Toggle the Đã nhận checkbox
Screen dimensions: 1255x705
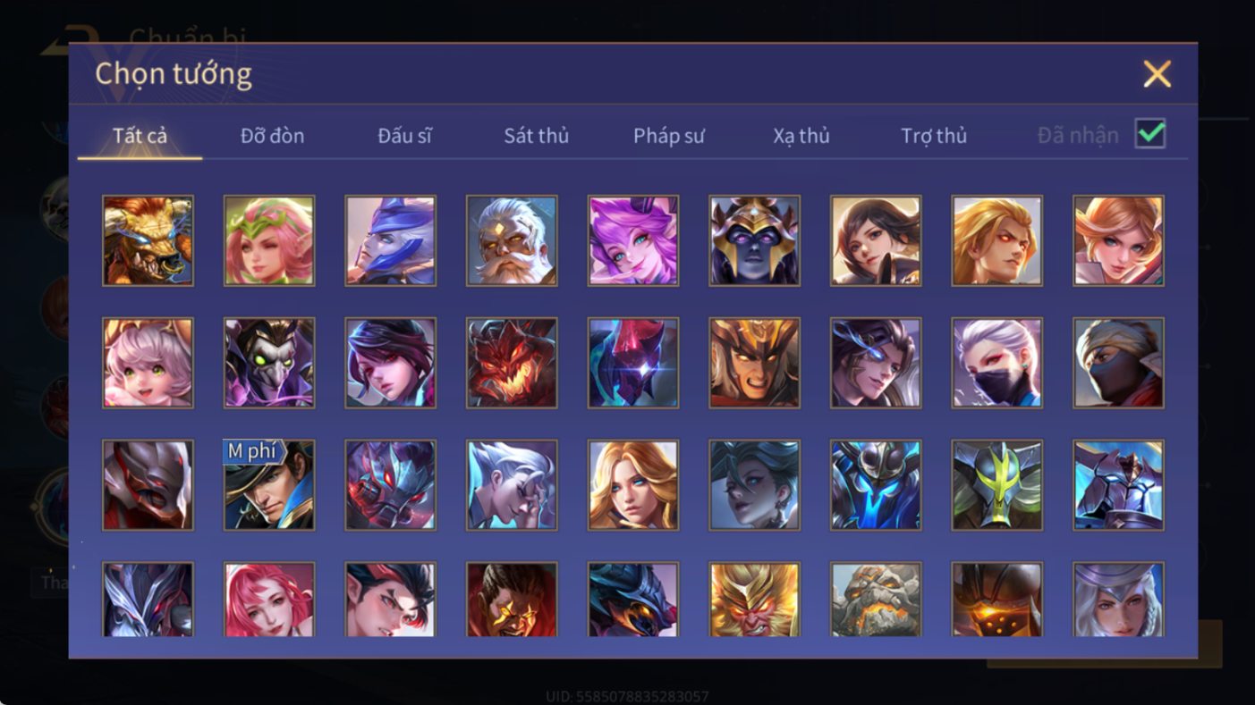pyautogui.click(x=1150, y=134)
